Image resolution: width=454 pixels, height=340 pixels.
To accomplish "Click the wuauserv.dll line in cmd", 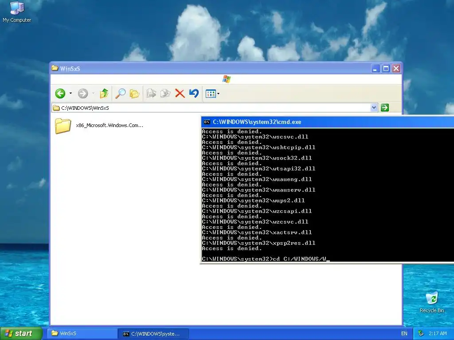I will 258,190.
